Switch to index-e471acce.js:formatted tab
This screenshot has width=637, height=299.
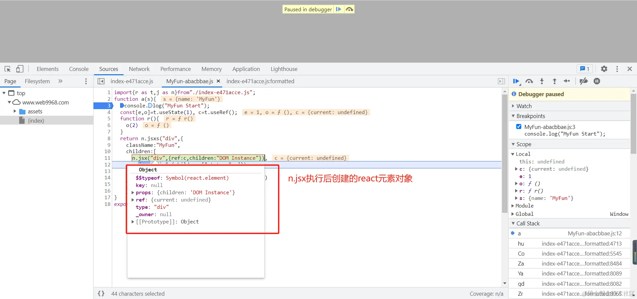[260, 81]
